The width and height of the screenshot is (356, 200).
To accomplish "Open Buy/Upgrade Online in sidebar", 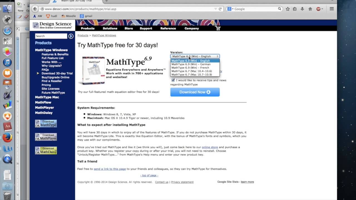I will 55,77.
